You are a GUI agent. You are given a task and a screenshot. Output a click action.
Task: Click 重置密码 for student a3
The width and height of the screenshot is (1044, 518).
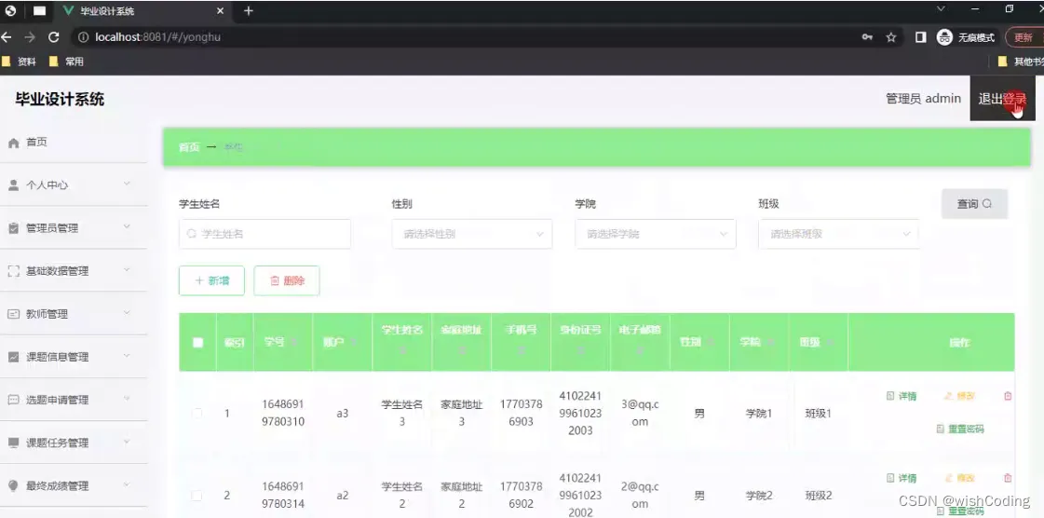[x=960, y=429]
